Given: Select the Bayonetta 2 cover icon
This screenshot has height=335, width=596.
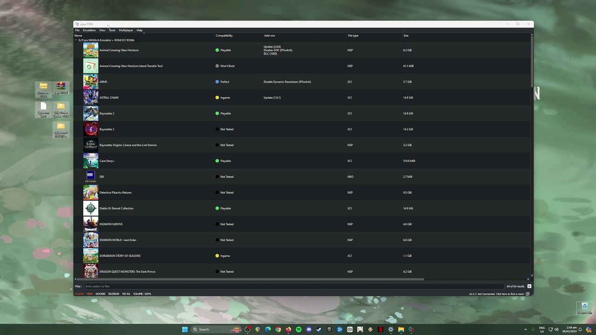Looking at the screenshot, I should pyautogui.click(x=91, y=114).
